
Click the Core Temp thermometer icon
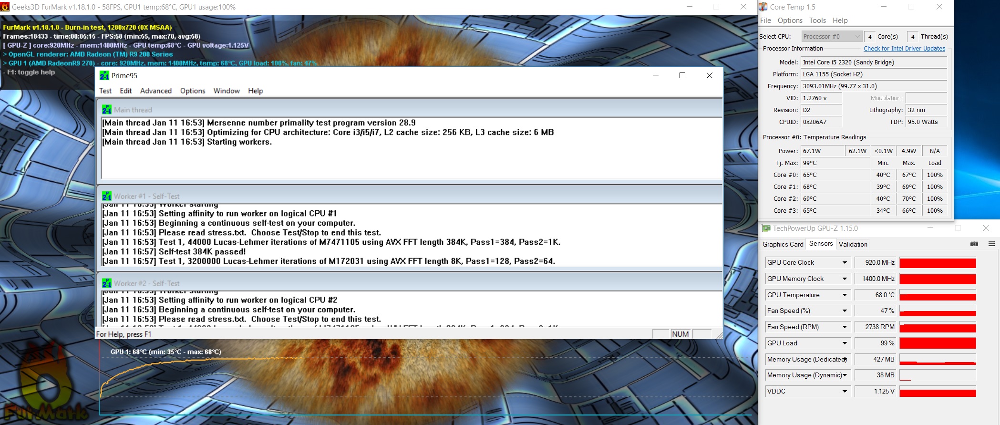point(763,7)
